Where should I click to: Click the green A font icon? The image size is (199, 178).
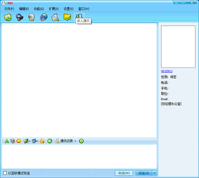click(7, 141)
